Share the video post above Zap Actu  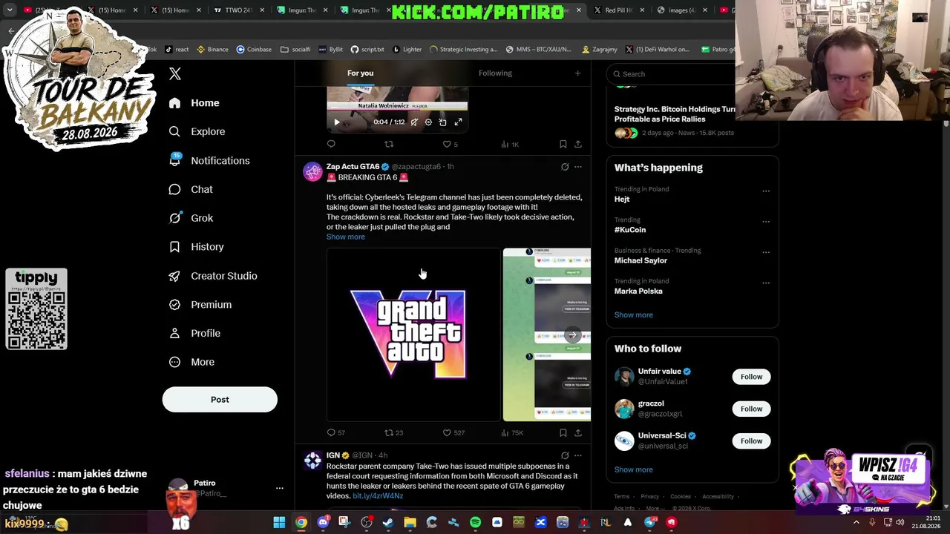point(578,144)
